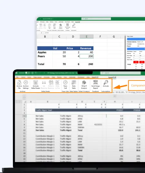Click search box in upper Excel title bar
Image resolution: width=145 pixels, height=173 pixels.
click(x=96, y=19)
